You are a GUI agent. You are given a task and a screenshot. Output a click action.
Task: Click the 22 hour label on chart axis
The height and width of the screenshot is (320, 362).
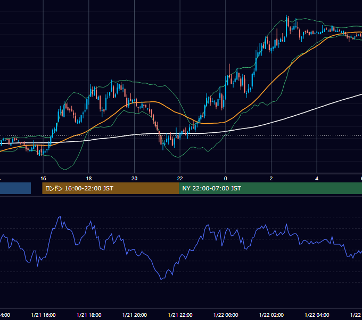180,179
